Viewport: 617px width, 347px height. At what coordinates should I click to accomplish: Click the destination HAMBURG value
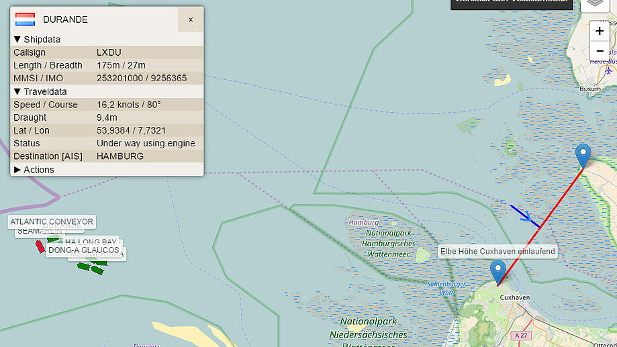point(120,156)
